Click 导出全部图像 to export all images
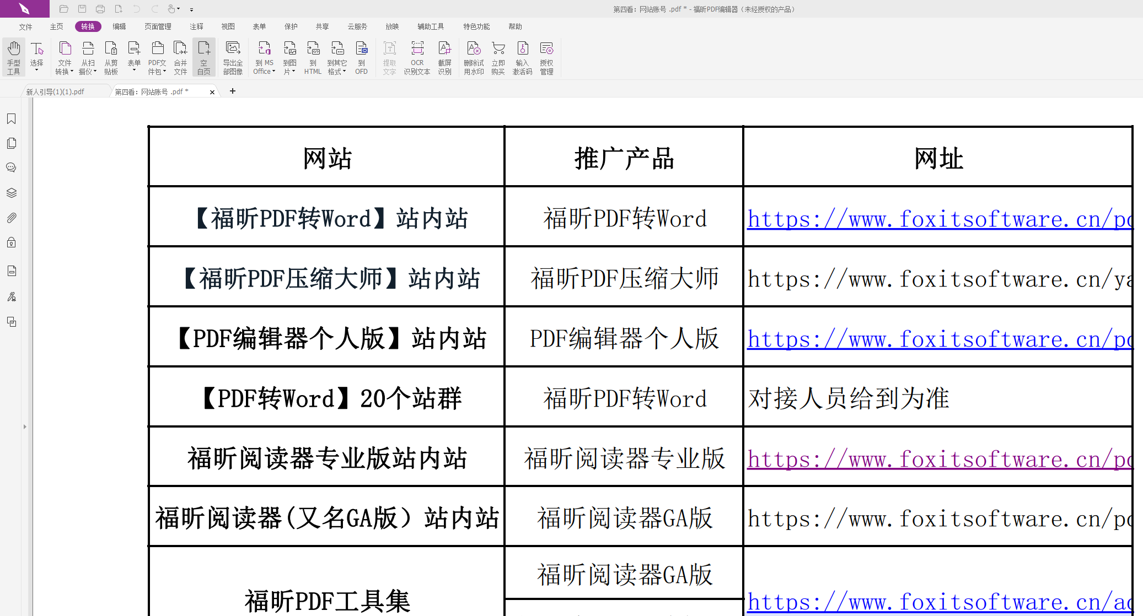The image size is (1143, 616). point(233,57)
